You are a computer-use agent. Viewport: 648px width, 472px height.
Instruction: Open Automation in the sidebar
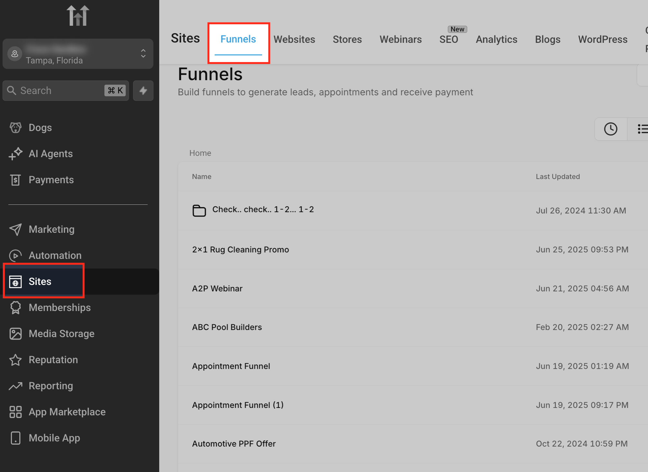click(55, 256)
